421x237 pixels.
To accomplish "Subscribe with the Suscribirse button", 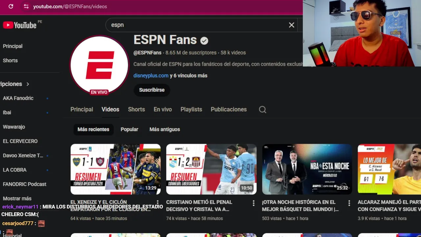I will point(152,90).
